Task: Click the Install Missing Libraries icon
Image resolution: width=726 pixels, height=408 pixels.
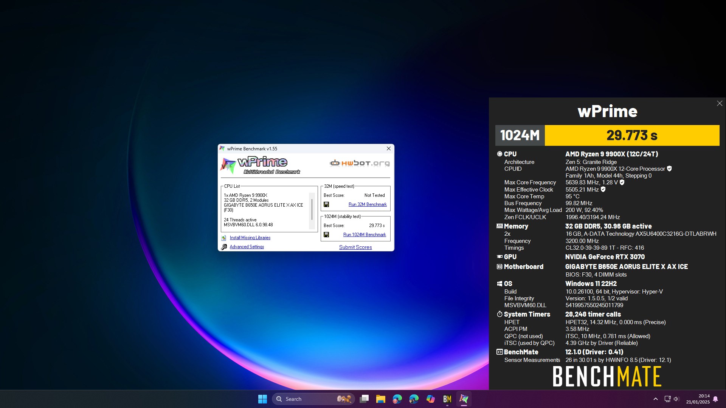Action: 224,238
